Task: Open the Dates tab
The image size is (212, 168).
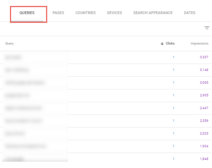Action: (190, 13)
